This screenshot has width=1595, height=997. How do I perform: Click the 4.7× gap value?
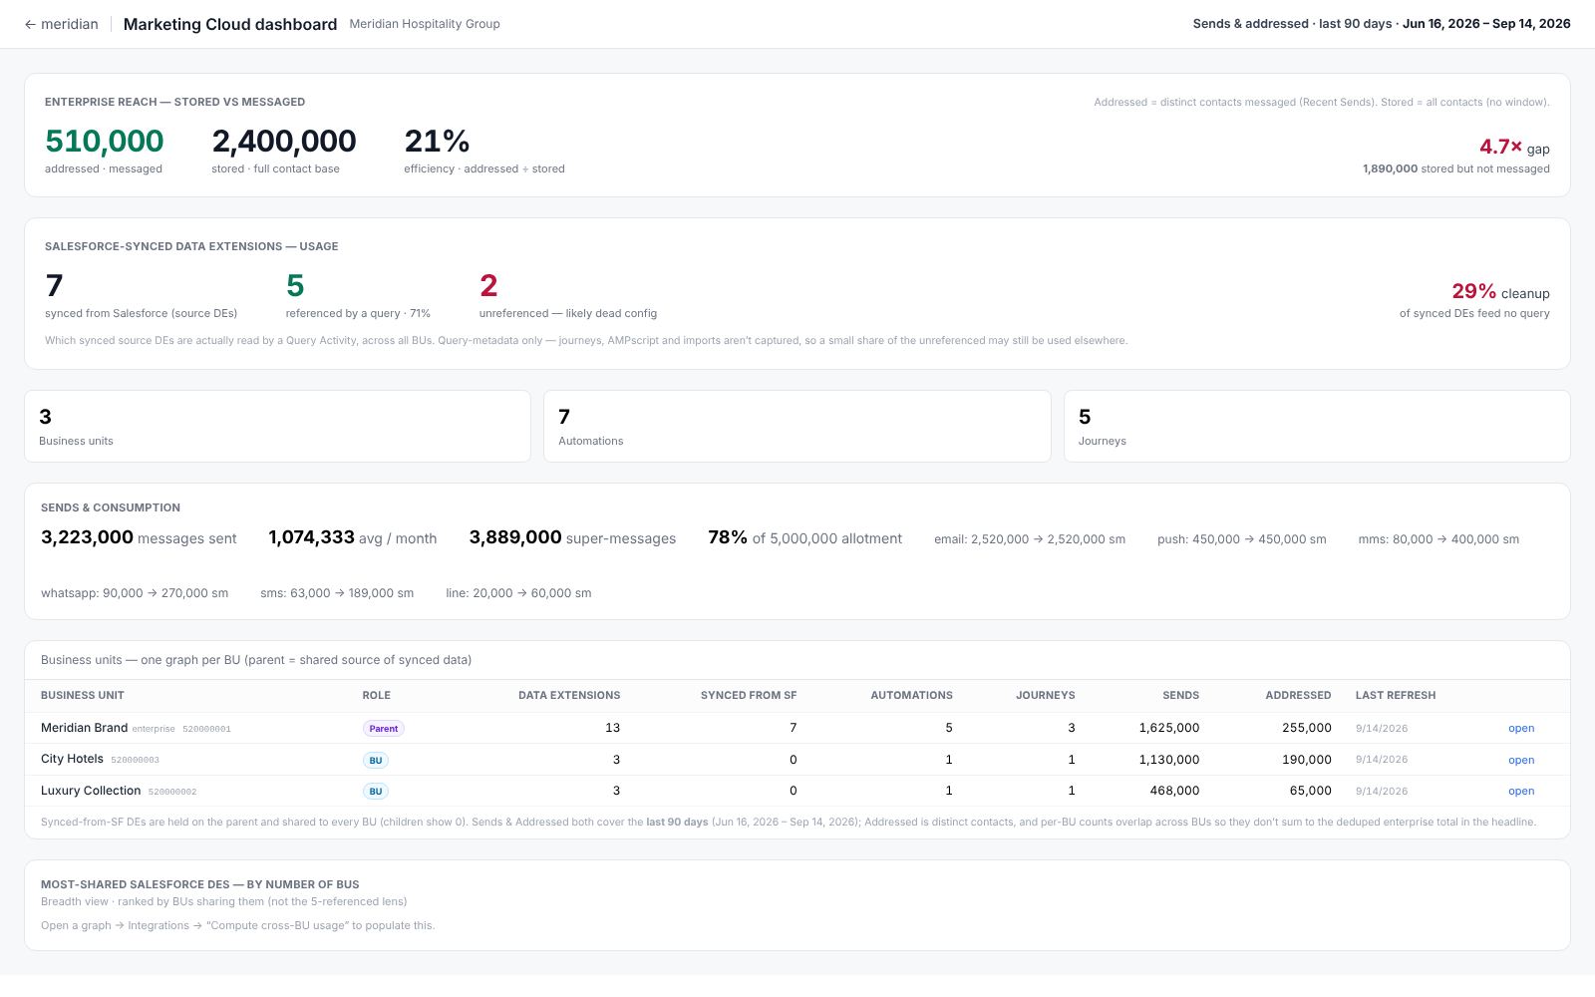(x=1500, y=147)
